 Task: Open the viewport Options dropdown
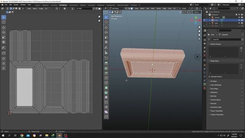[197, 12]
